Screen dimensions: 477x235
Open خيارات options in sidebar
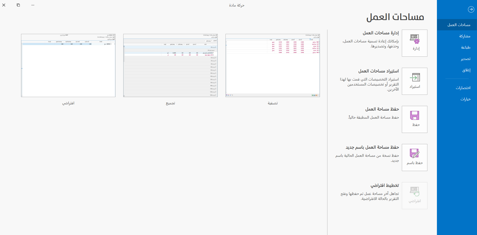pos(457,99)
